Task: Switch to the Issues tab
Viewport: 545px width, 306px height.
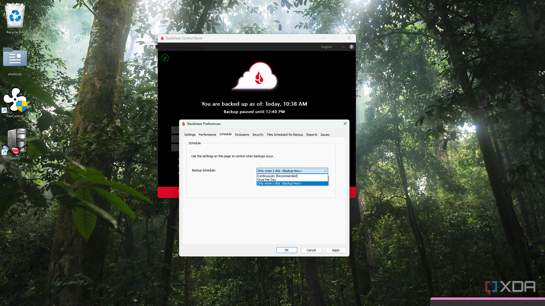Action: point(325,135)
